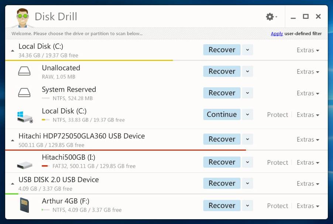Continue the scan of Local Disk (C:)
Image resolution: width=333 pixels, height=224 pixels.
222,115
